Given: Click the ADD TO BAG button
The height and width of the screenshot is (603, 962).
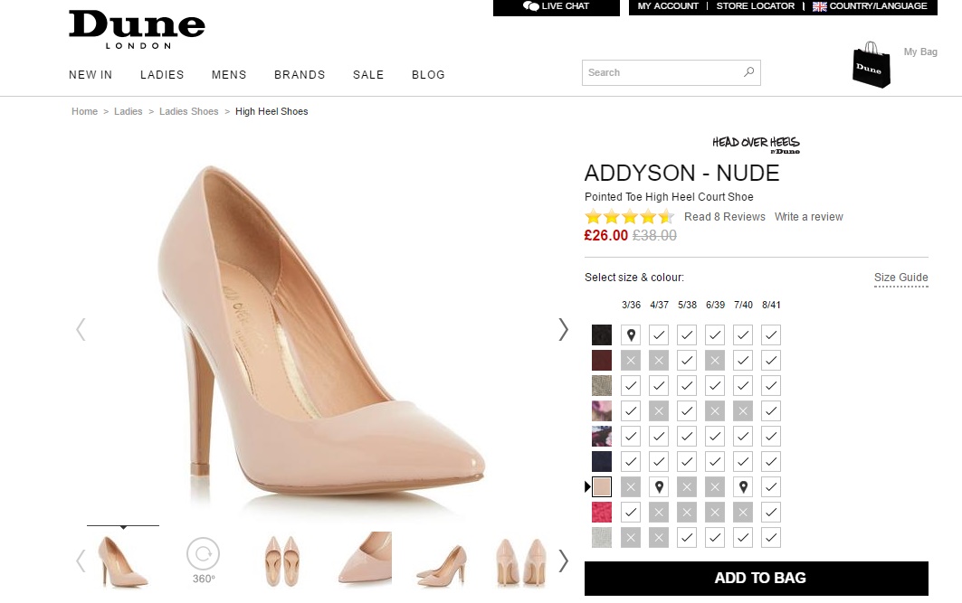Looking at the screenshot, I should [756, 579].
